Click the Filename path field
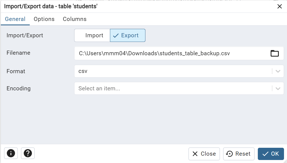Screen dimensions: 287x163 pos(164,53)
